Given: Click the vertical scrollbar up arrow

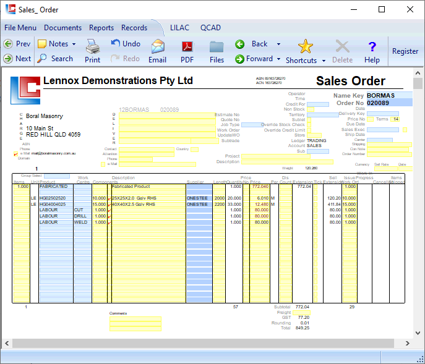Looking at the screenshot, I should [418, 73].
